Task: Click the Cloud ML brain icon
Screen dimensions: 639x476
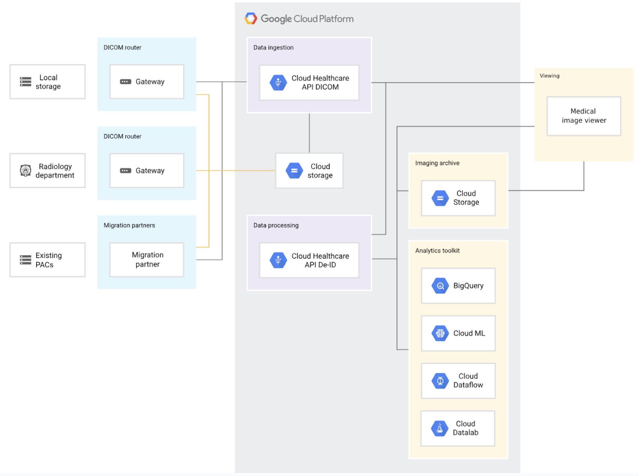Action: coord(440,333)
